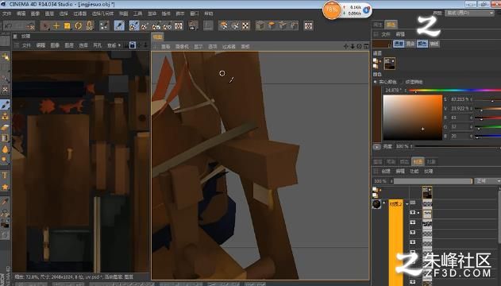Click the orange-topped cube icon in main toolbar
This screenshot has width=501, height=286.
pos(272,25)
